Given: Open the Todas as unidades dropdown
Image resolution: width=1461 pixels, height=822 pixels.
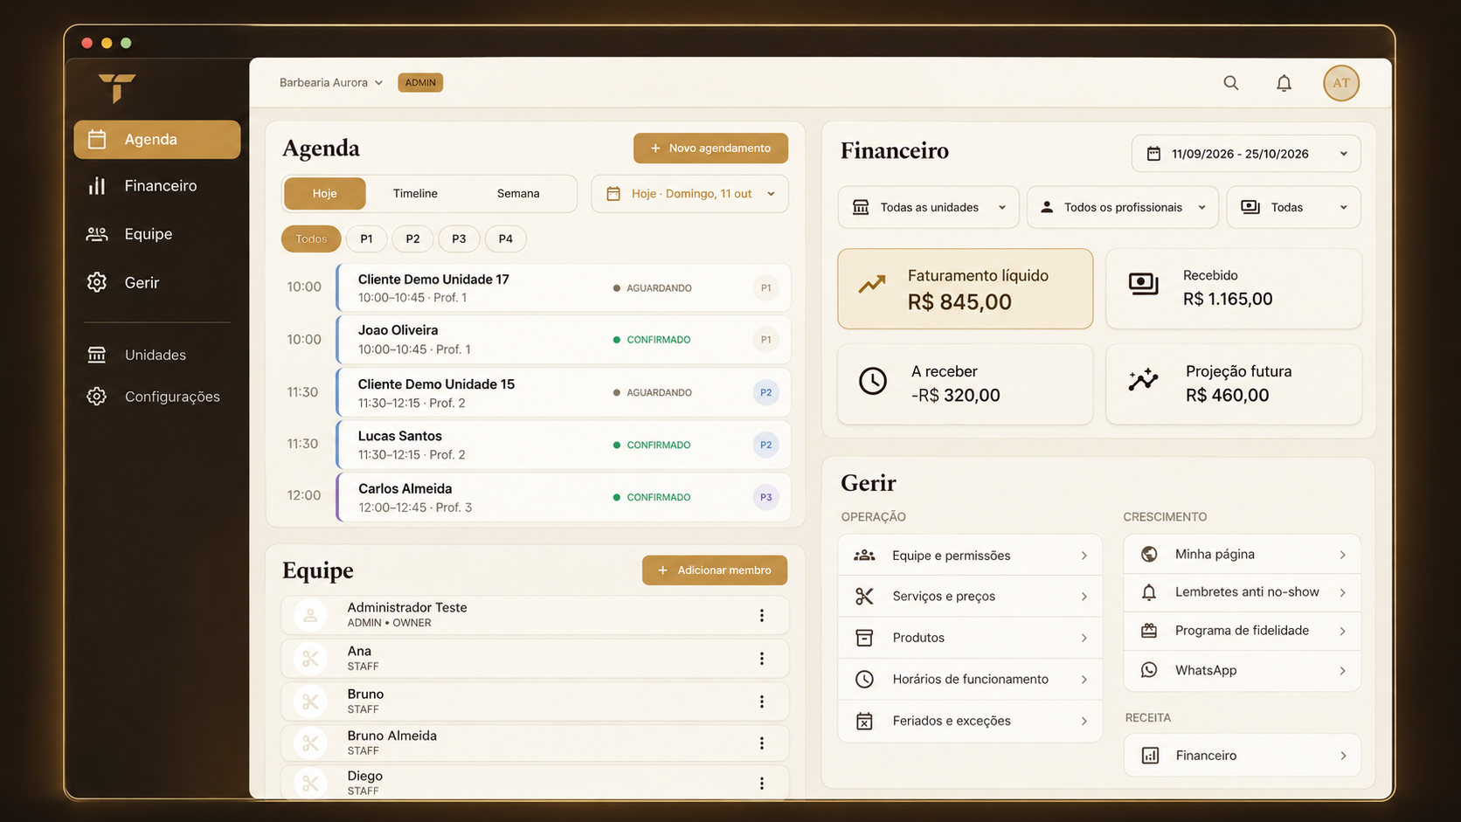Looking at the screenshot, I should point(928,207).
